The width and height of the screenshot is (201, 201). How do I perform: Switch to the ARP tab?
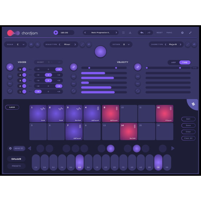[174, 62]
